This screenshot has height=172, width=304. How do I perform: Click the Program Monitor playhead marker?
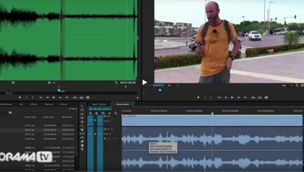point(160,90)
